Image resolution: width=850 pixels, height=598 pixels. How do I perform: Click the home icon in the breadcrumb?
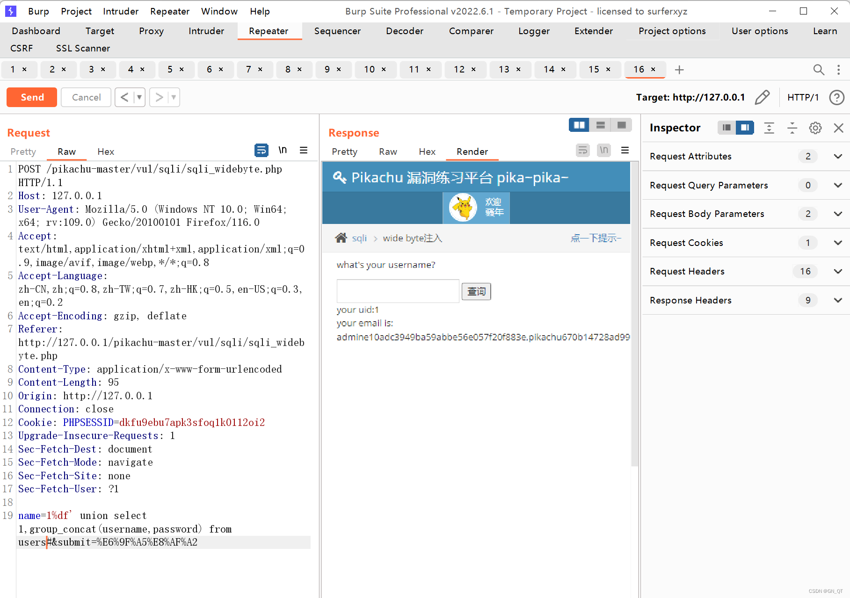341,238
